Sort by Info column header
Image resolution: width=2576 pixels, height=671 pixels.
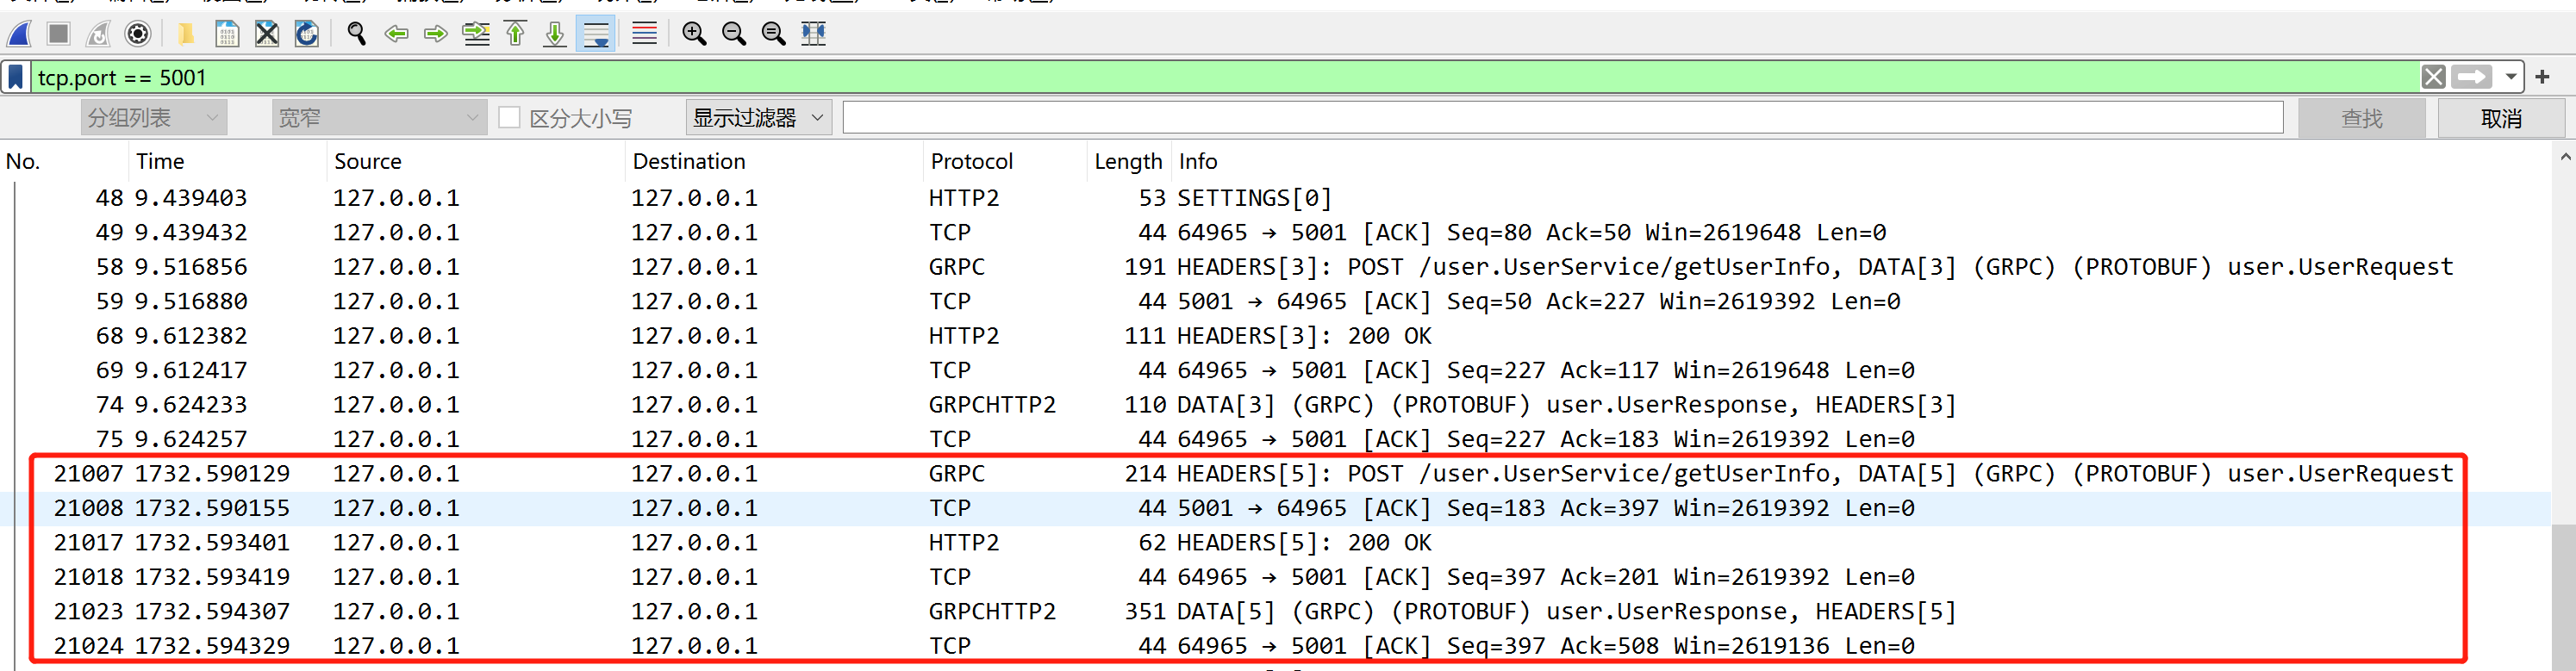tap(1861, 161)
